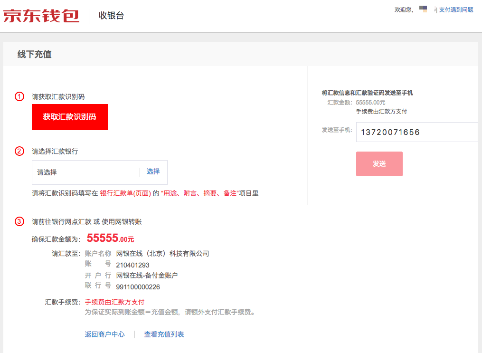Click note 为保证实际到账金额＝充值金额
The image size is (482, 353).
click(x=132, y=312)
